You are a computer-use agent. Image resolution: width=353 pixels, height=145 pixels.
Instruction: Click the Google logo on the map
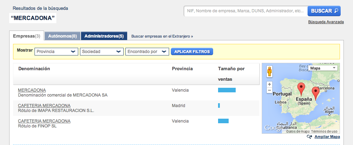click(x=273, y=128)
